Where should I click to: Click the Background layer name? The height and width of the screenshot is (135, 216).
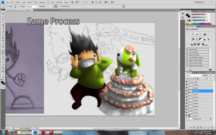point(197,119)
